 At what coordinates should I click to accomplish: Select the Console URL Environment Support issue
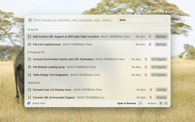point(54,98)
